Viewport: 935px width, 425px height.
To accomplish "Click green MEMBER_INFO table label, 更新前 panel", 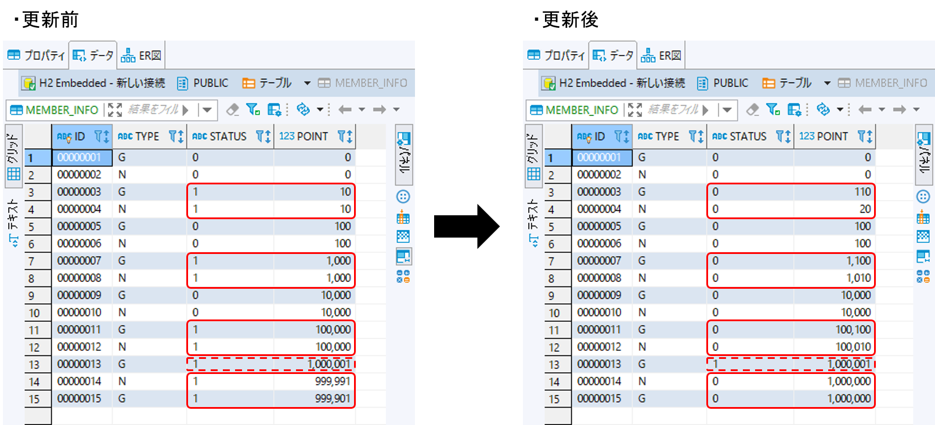I will click(x=55, y=110).
